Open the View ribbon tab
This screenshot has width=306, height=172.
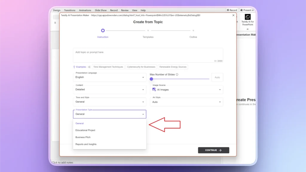tap(135, 10)
